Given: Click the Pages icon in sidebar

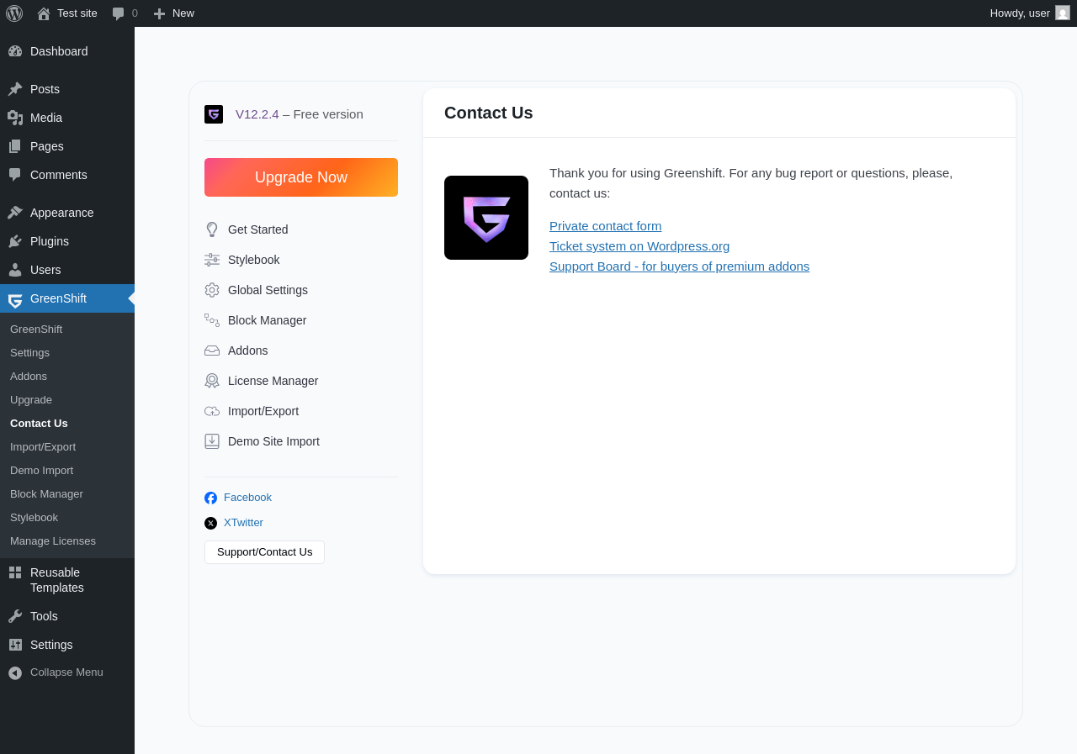Looking at the screenshot, I should click(x=15, y=146).
